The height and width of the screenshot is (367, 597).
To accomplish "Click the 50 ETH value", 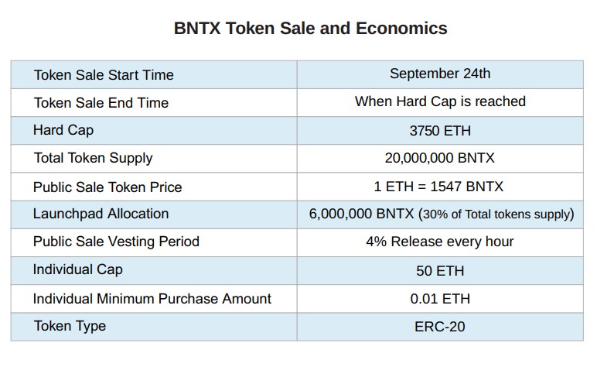I will (440, 271).
